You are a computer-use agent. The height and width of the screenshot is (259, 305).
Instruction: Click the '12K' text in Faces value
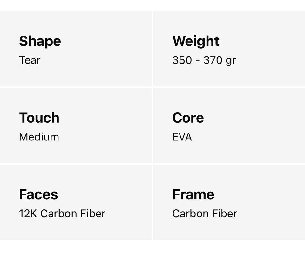(28, 214)
